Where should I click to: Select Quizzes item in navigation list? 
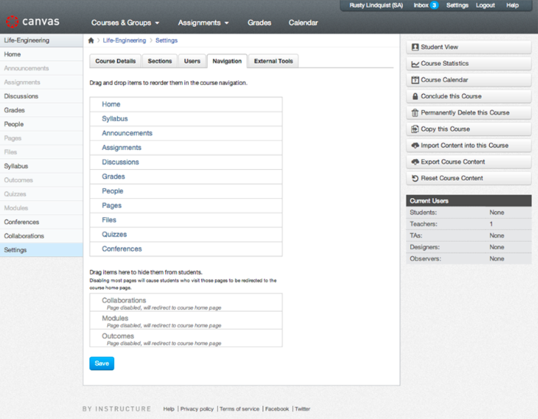point(186,235)
